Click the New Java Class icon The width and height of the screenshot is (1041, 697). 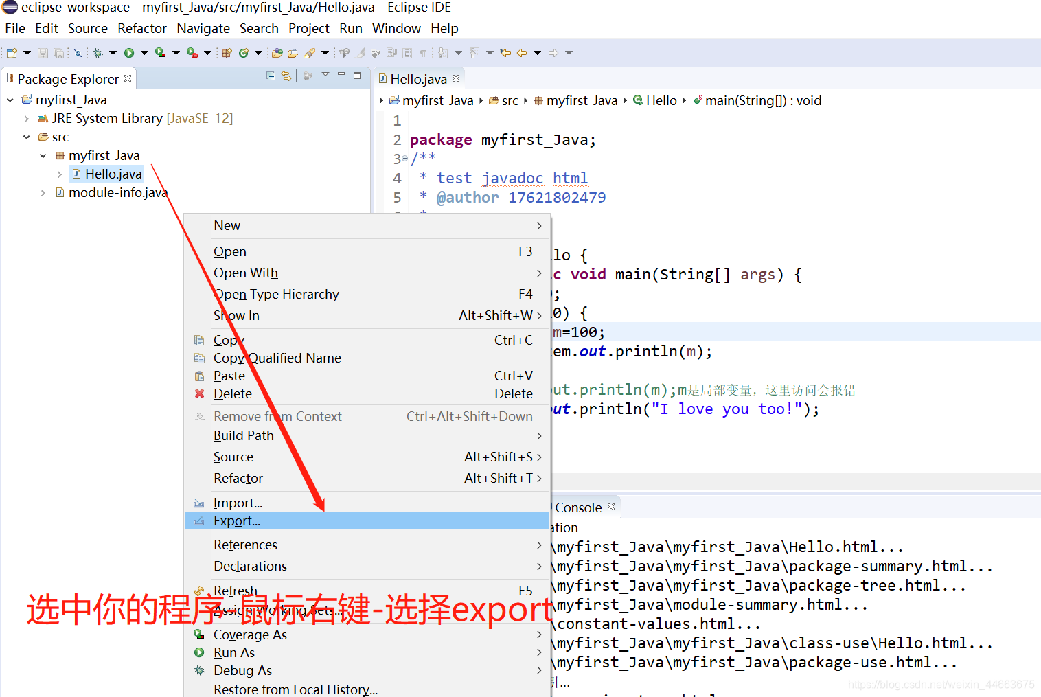coord(244,53)
